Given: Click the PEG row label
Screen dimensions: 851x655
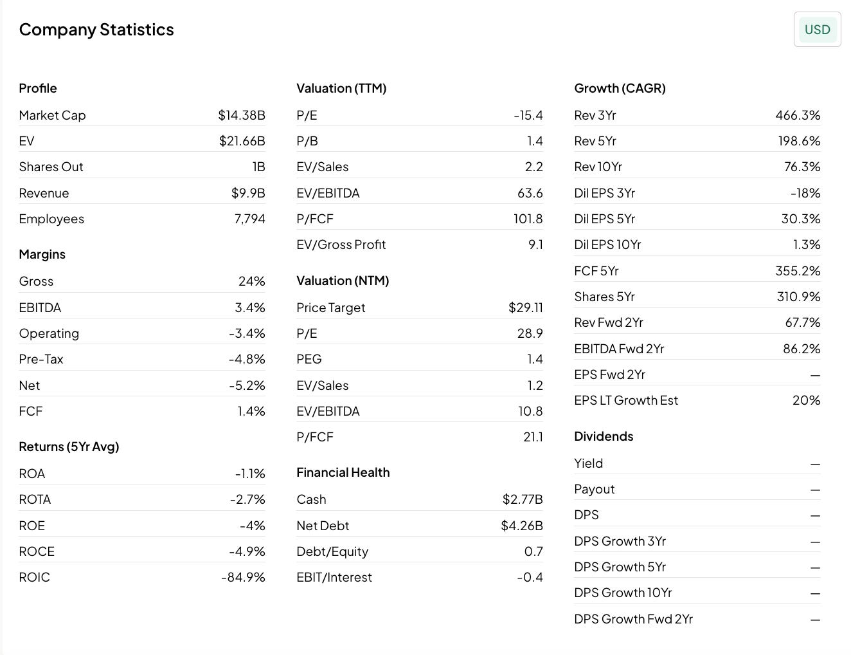Looking at the screenshot, I should tap(309, 359).
